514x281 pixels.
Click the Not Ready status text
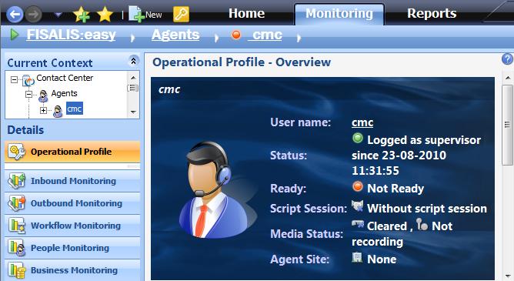pos(396,188)
